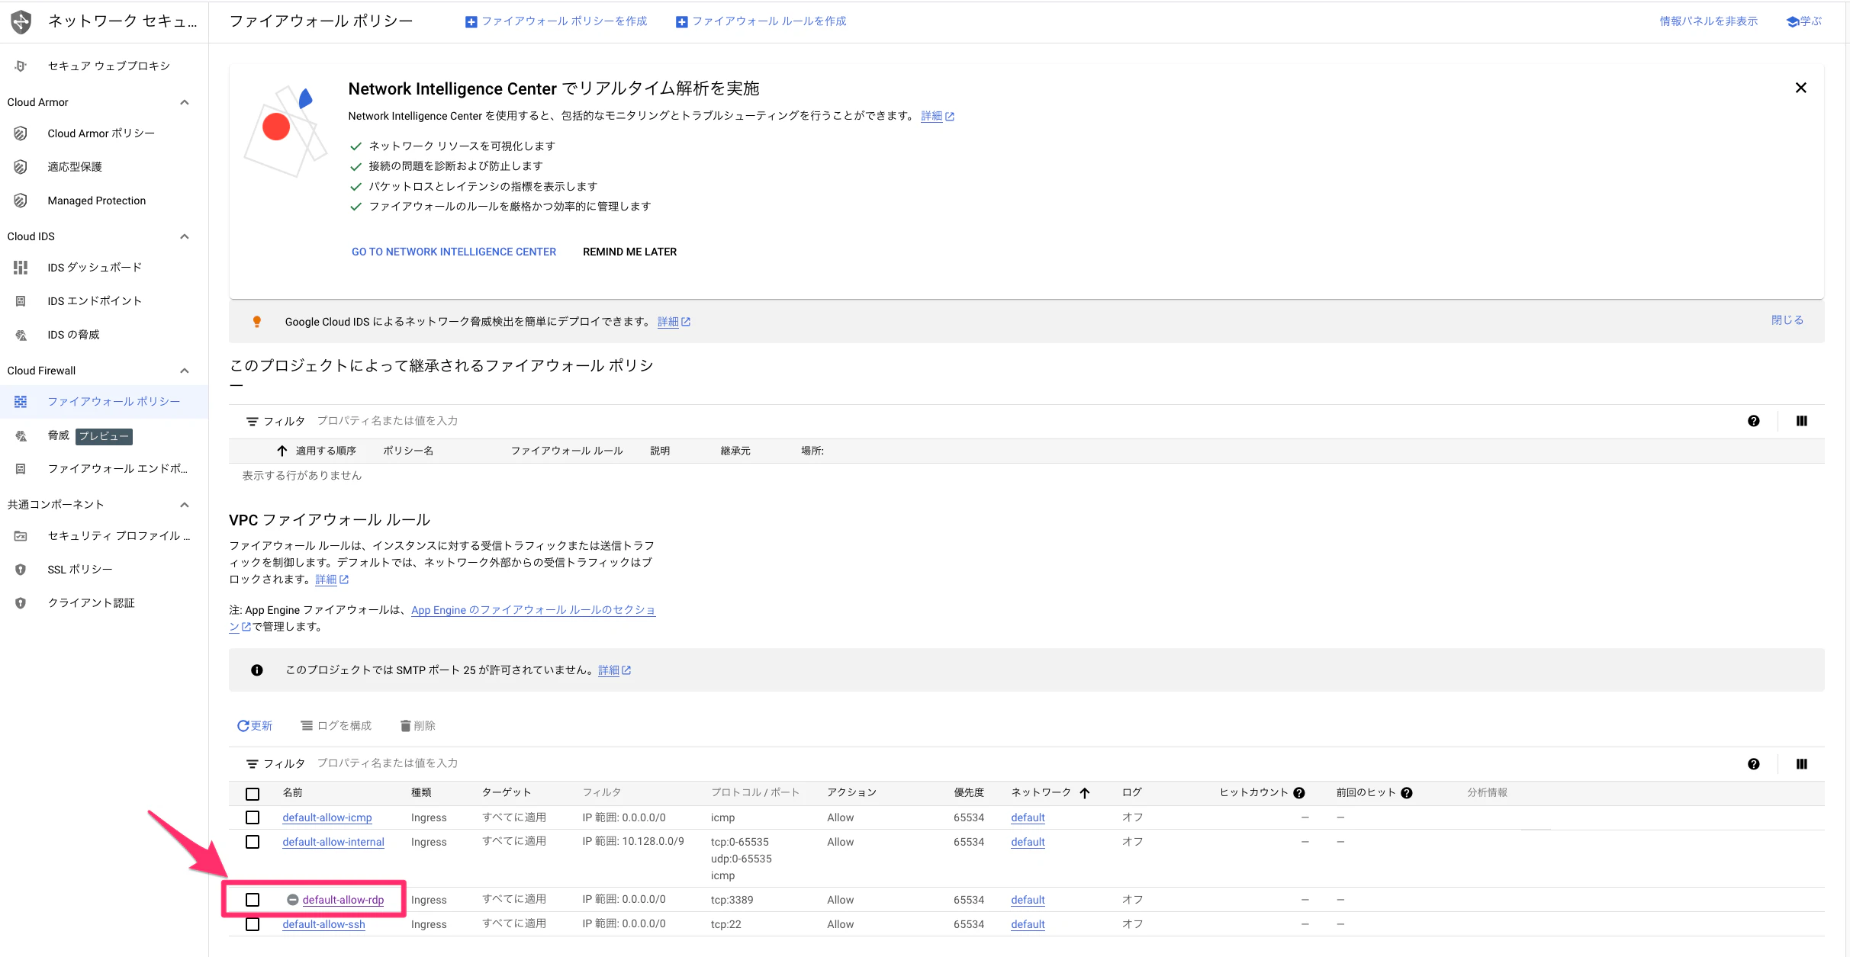This screenshot has width=1850, height=957.
Task: Click the 適応型保護 shield icon
Action: 21,167
